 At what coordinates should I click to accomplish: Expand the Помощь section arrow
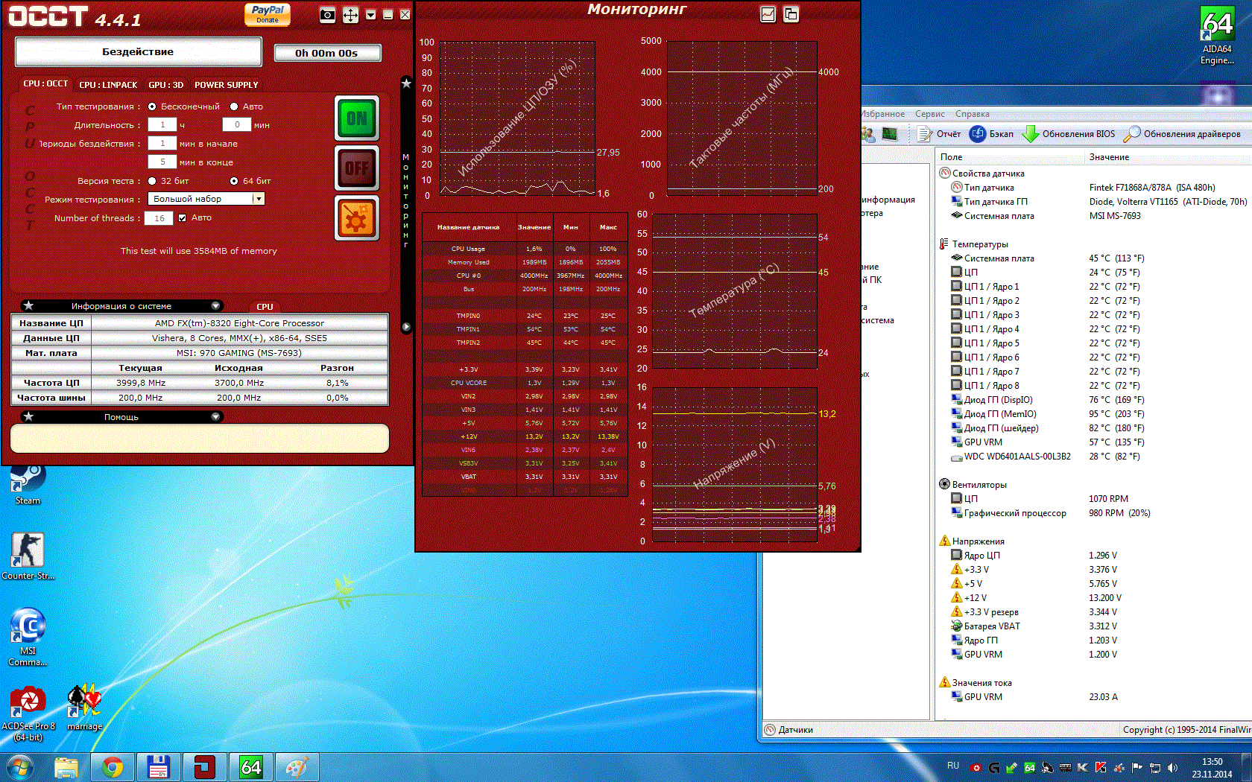pyautogui.click(x=215, y=417)
